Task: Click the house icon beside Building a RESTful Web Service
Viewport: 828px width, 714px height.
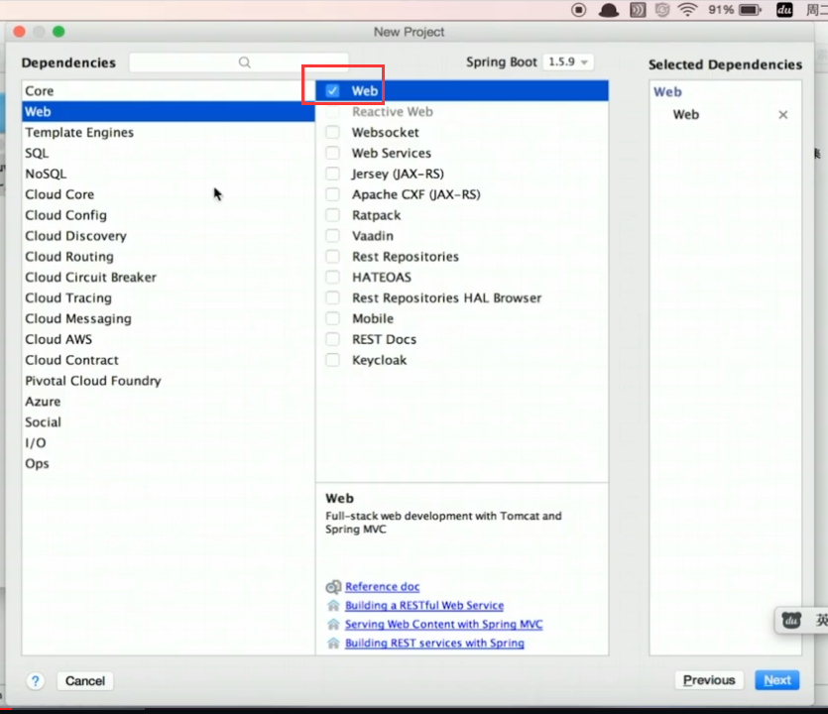Action: (333, 605)
